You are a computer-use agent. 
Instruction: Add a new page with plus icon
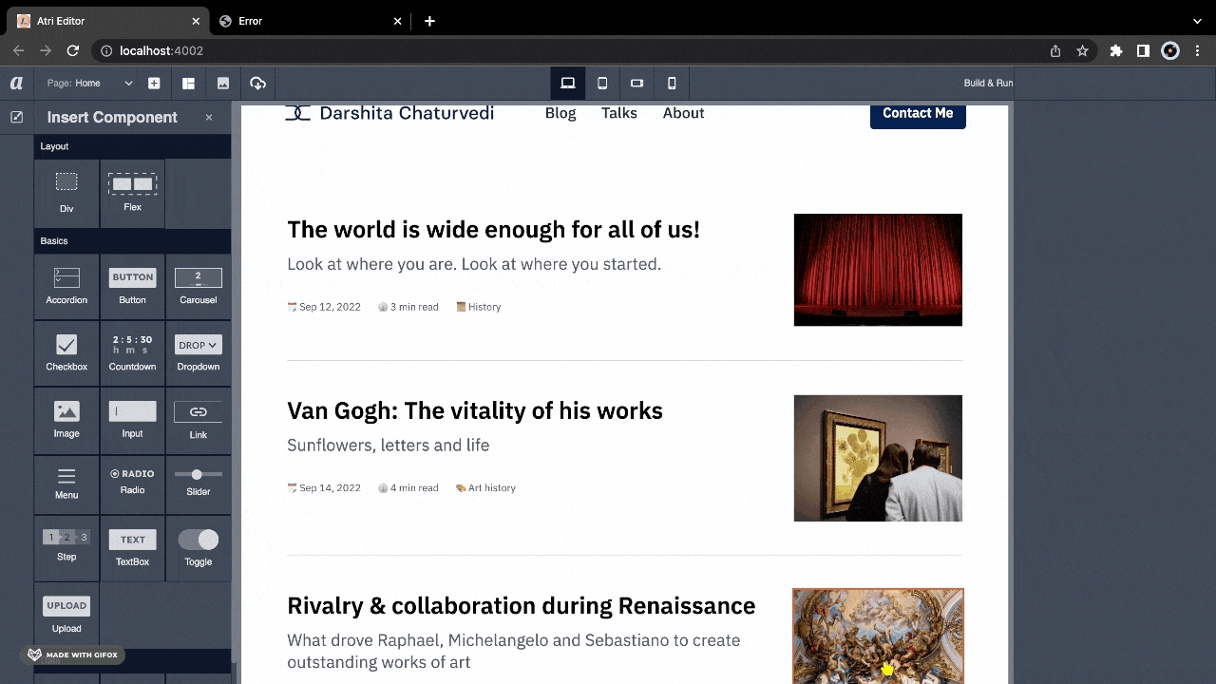[x=154, y=84]
